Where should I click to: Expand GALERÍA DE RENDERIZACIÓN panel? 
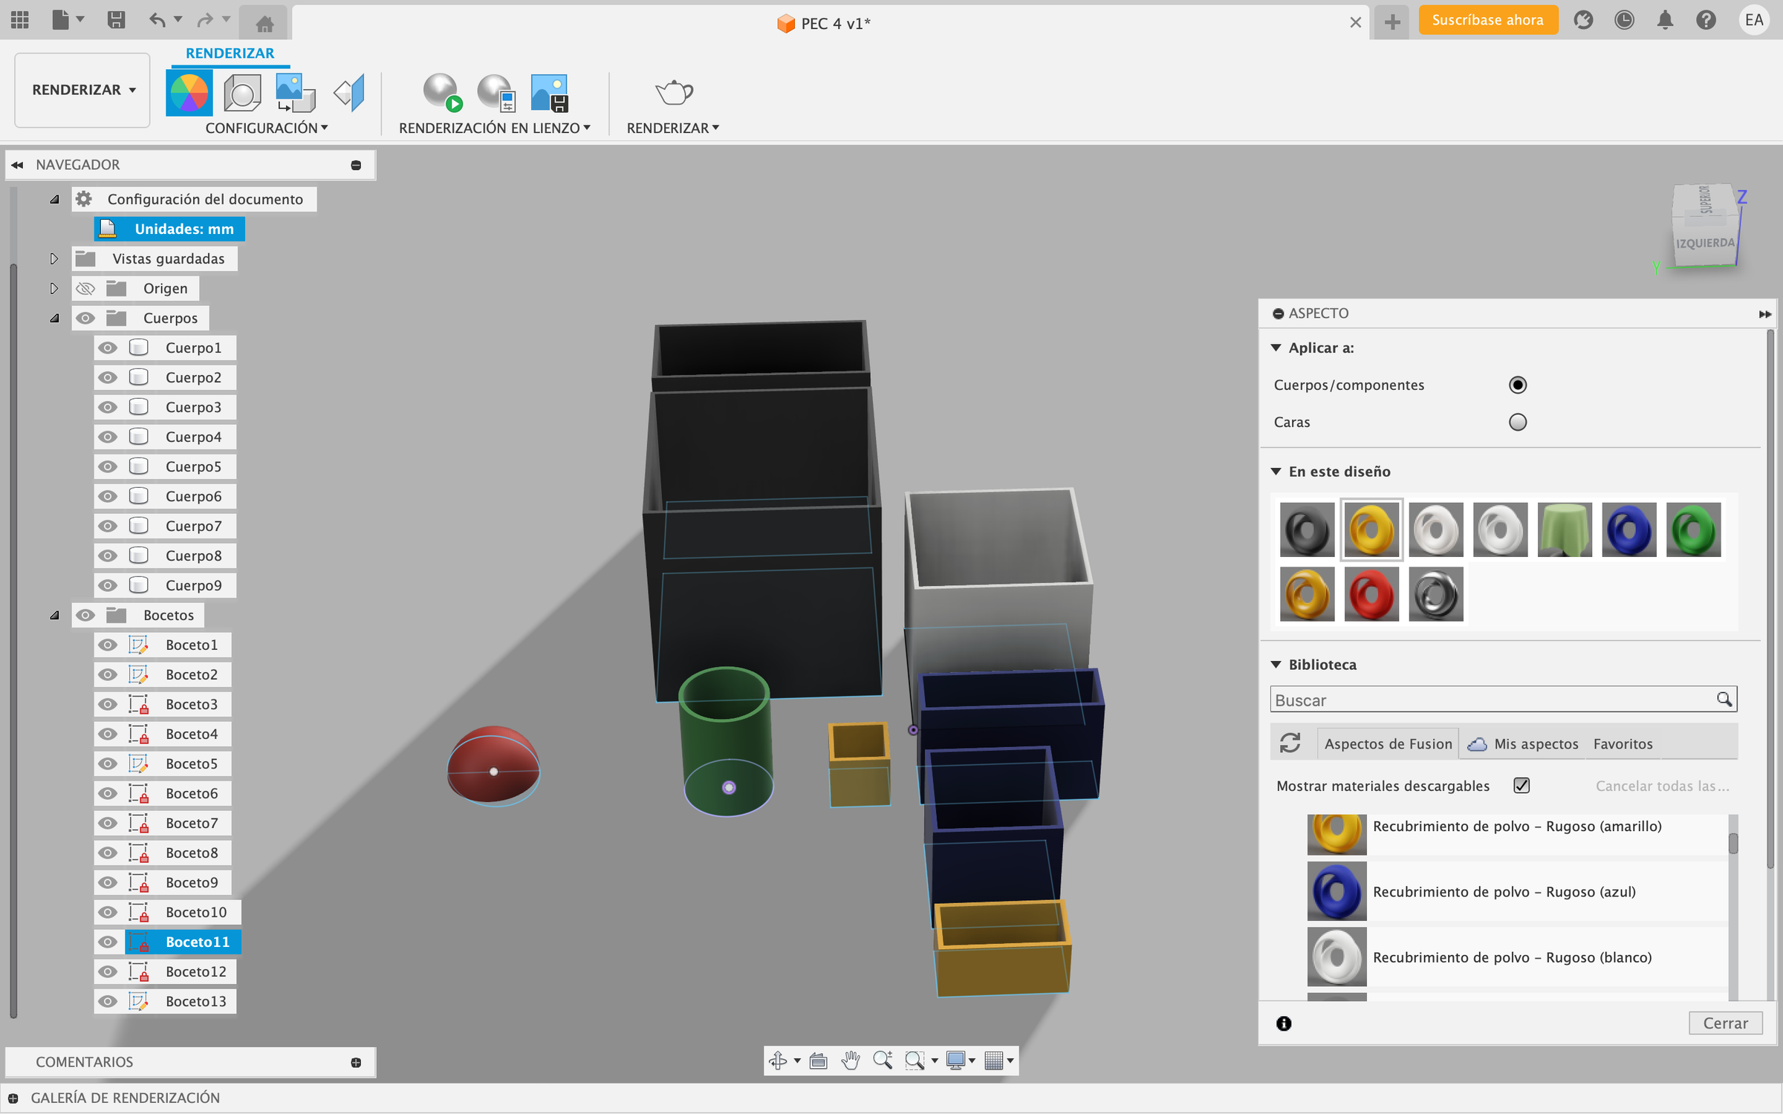tap(13, 1098)
